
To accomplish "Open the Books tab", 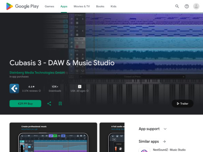I will pyautogui.click(x=100, y=6).
